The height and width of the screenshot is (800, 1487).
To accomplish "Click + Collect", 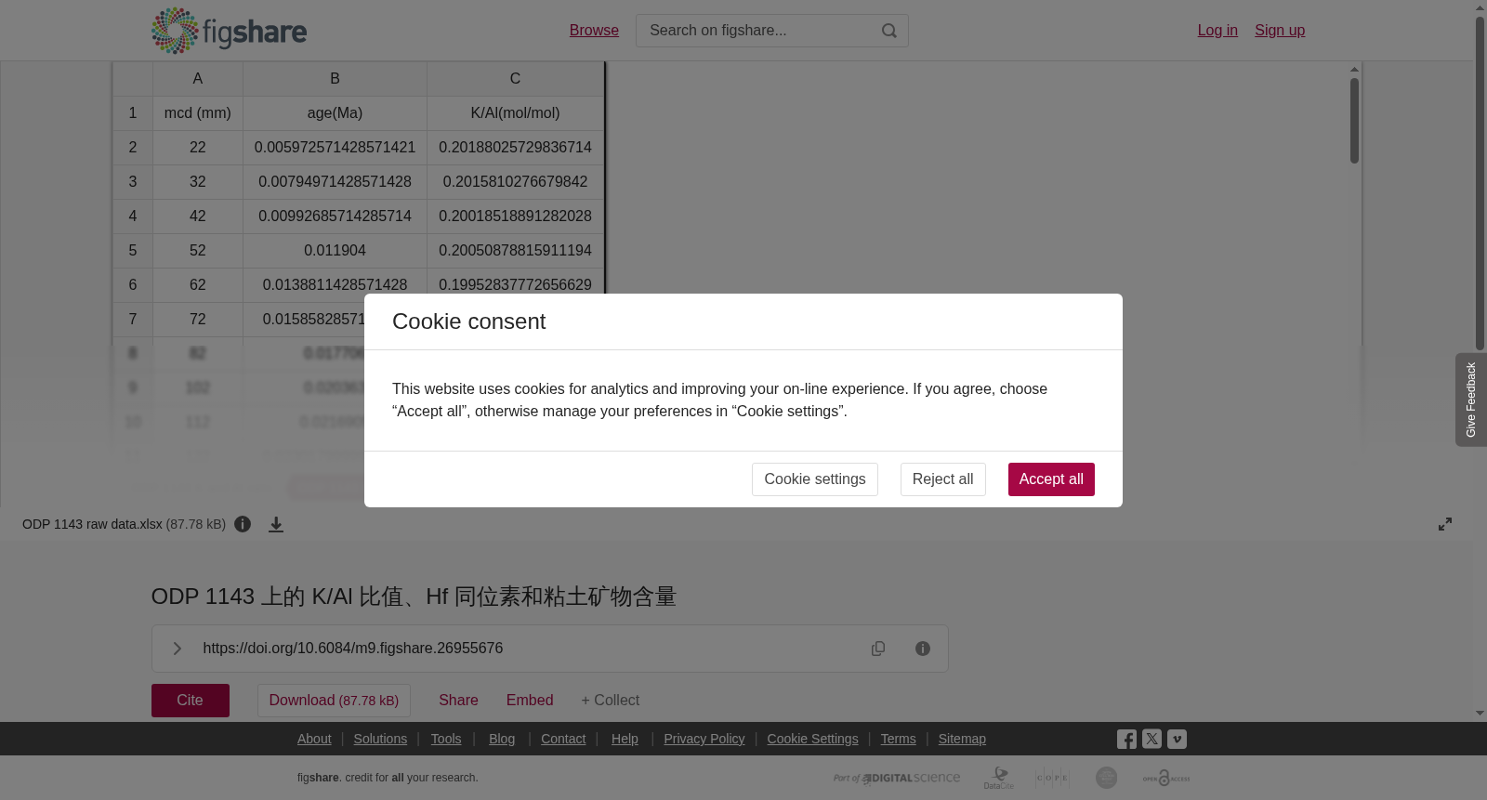I will pos(611,701).
